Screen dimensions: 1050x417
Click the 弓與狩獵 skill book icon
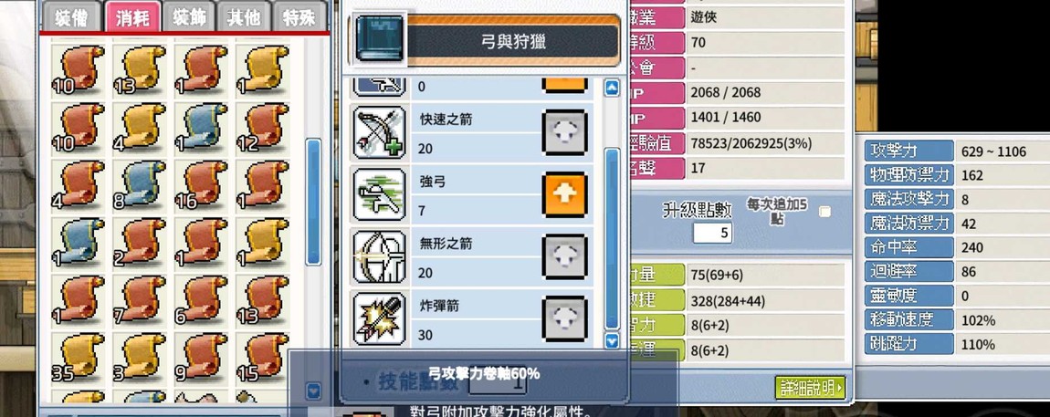[379, 39]
